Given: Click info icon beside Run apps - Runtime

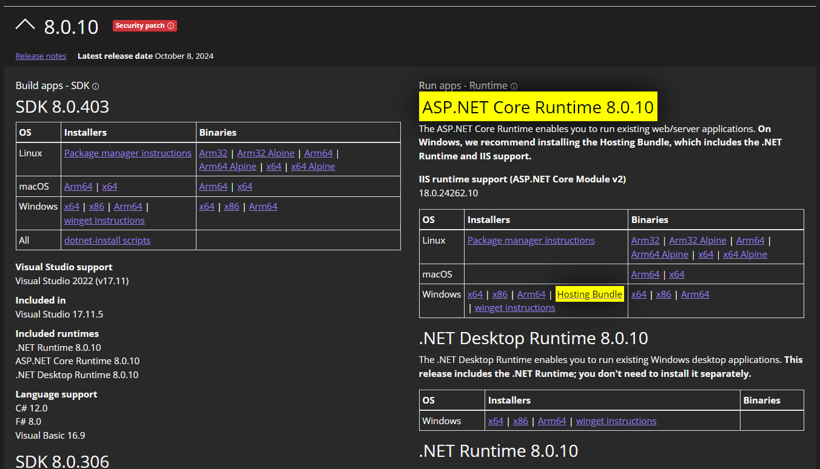Looking at the screenshot, I should [x=514, y=86].
